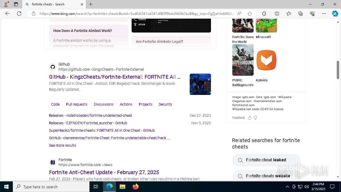
Task: Give thumbs up feedback
Action: [250, 118]
